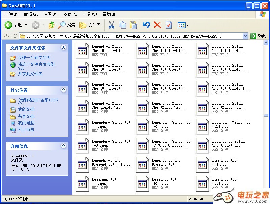Image resolution: width=270 pixels, height=204 pixels.
Task: Select file icon of Legendary Wings (U) [!].nes
Action: pos(82,127)
